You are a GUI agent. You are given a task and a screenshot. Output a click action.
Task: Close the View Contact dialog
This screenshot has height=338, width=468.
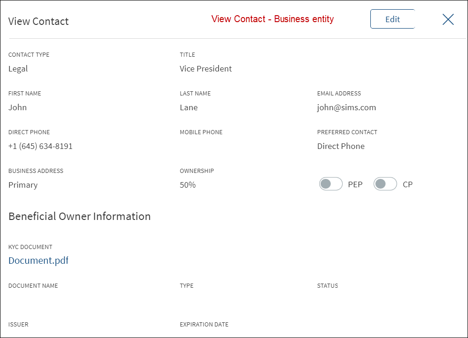tap(448, 19)
